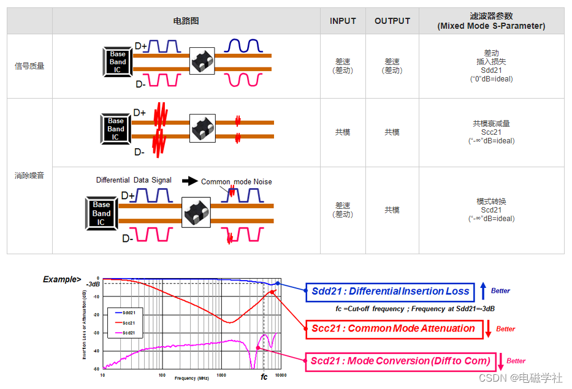Click the filter component image in mode conversion row
Image resolution: width=572 pixels, height=389 pixels.
pos(196,212)
